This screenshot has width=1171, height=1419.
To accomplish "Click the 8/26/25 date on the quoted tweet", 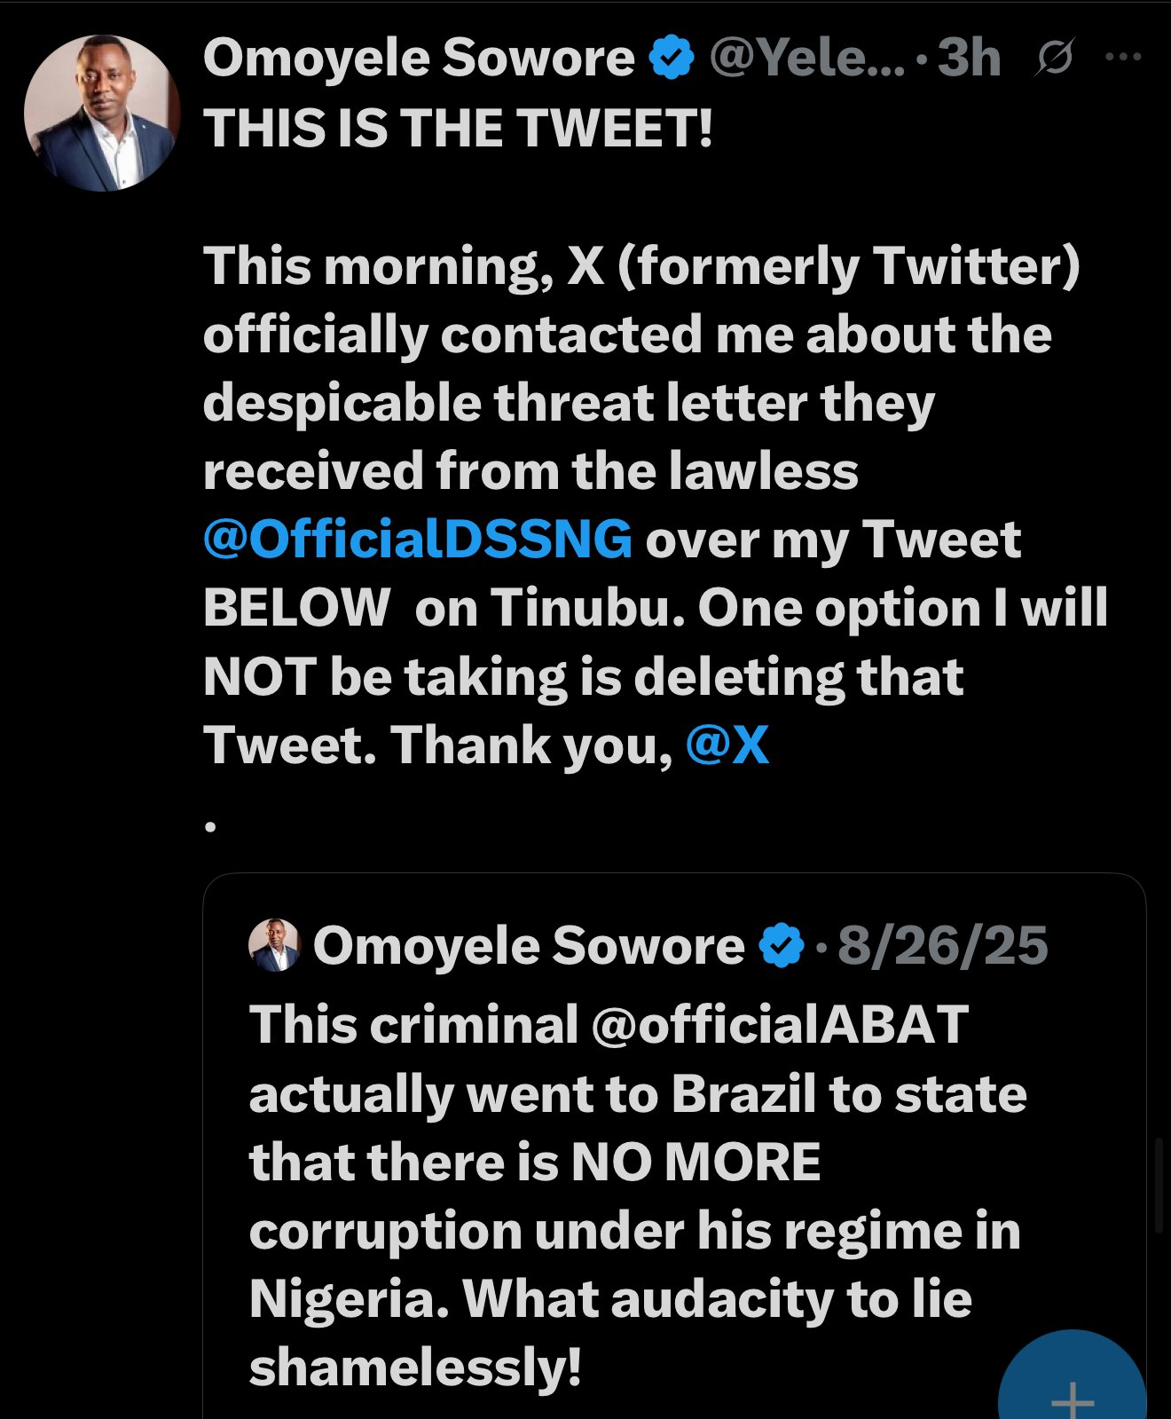I will pyautogui.click(x=943, y=946).
